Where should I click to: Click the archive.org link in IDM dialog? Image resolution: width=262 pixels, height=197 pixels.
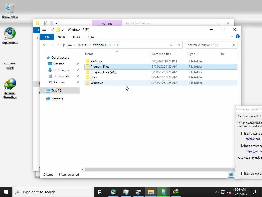(253, 139)
